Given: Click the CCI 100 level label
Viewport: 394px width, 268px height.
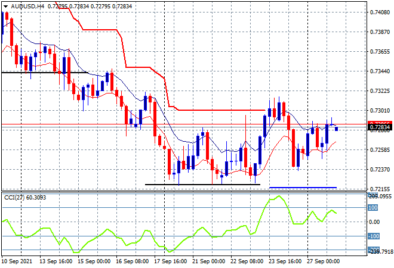Looking at the screenshot, I should [373, 208].
